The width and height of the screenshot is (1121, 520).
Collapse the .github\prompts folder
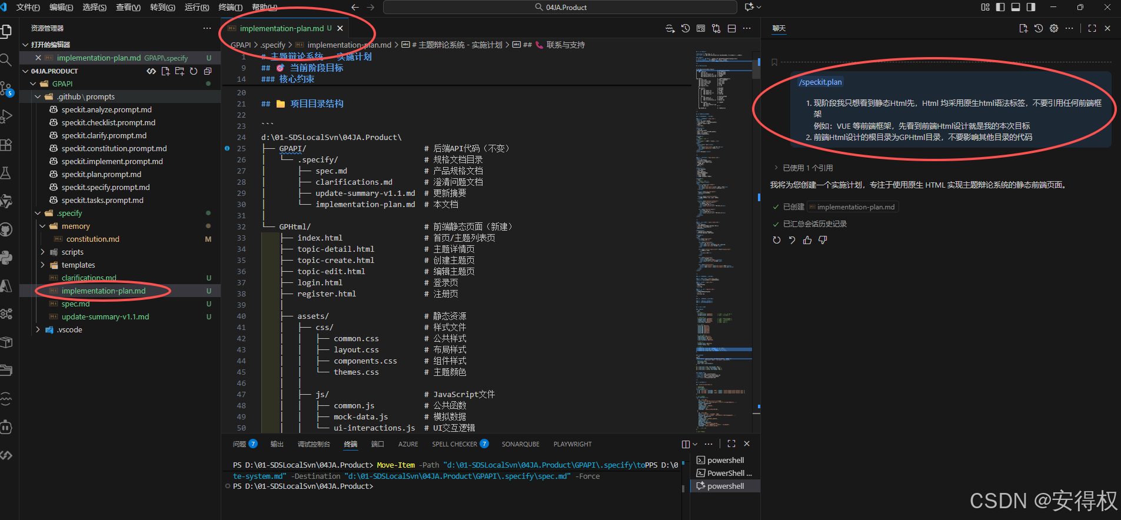(38, 97)
